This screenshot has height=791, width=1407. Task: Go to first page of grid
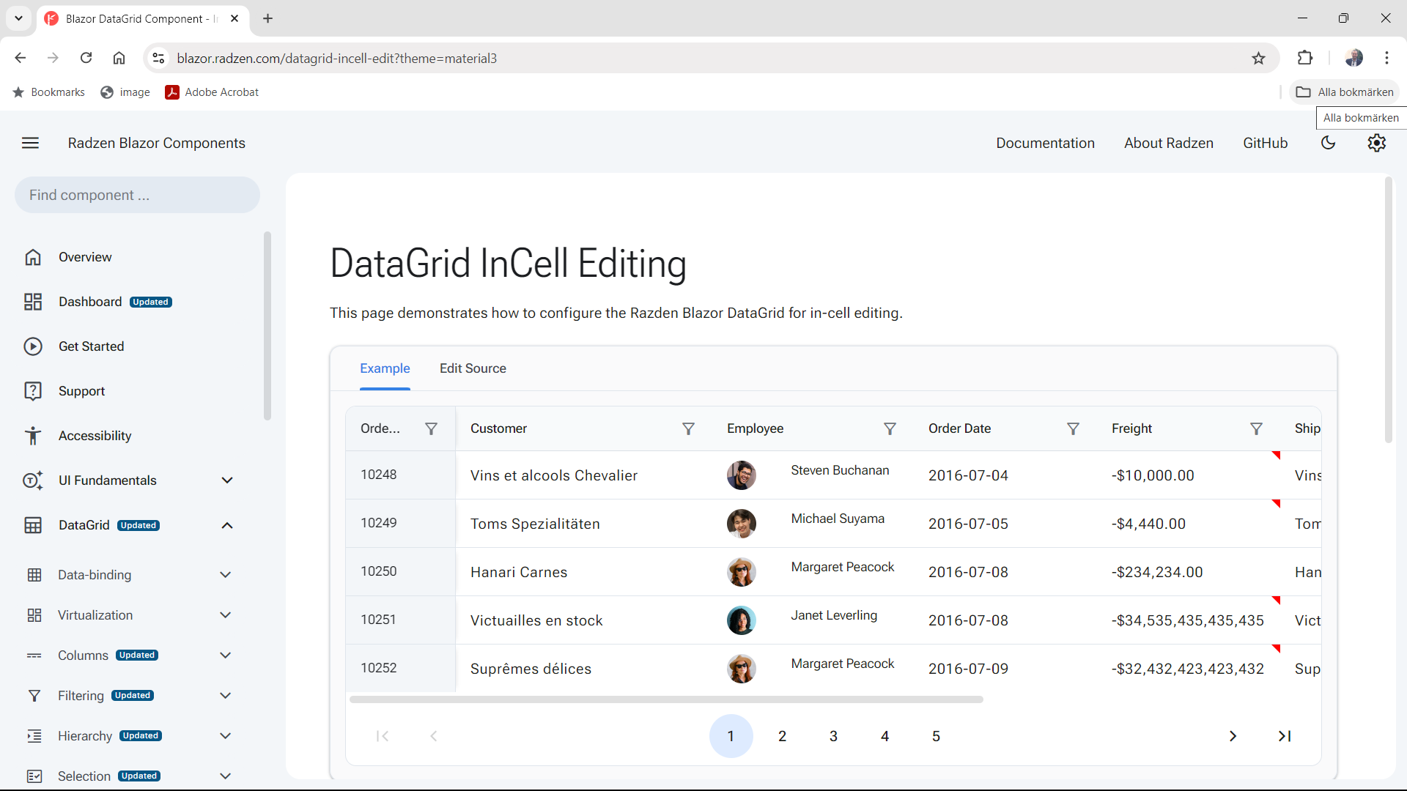tap(383, 736)
